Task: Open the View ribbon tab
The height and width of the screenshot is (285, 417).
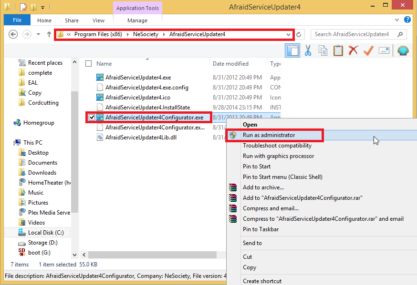Action: (x=99, y=20)
